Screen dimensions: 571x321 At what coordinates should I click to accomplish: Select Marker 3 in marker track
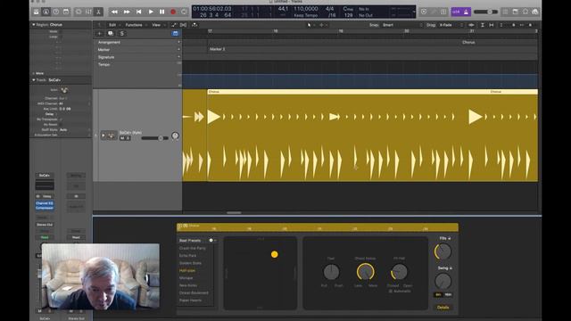click(217, 49)
